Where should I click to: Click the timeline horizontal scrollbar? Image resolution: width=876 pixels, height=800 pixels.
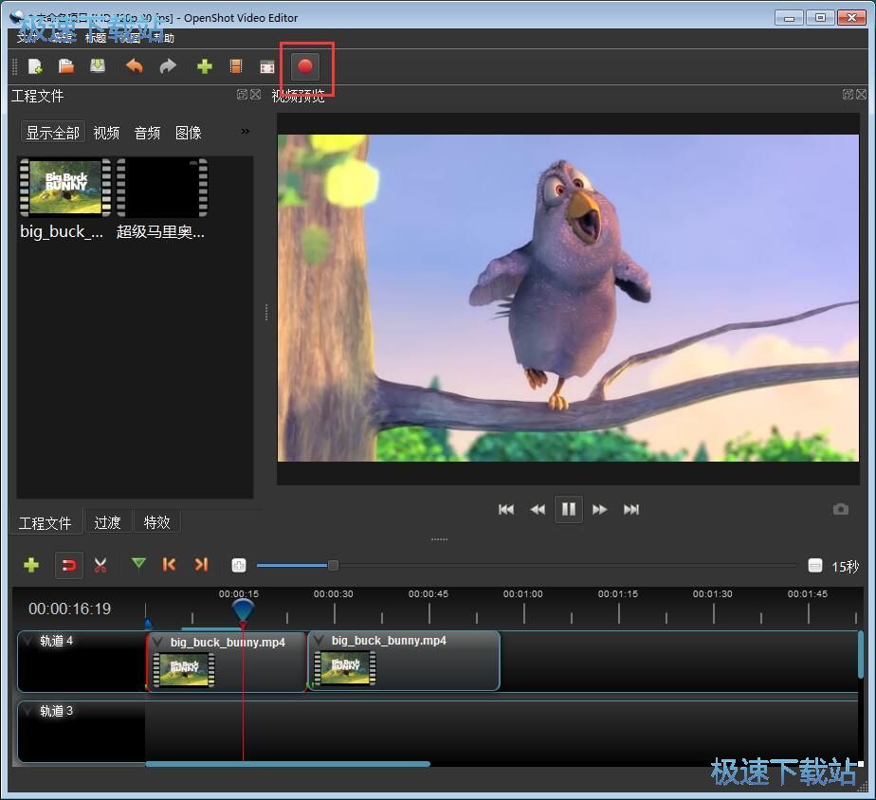287,764
